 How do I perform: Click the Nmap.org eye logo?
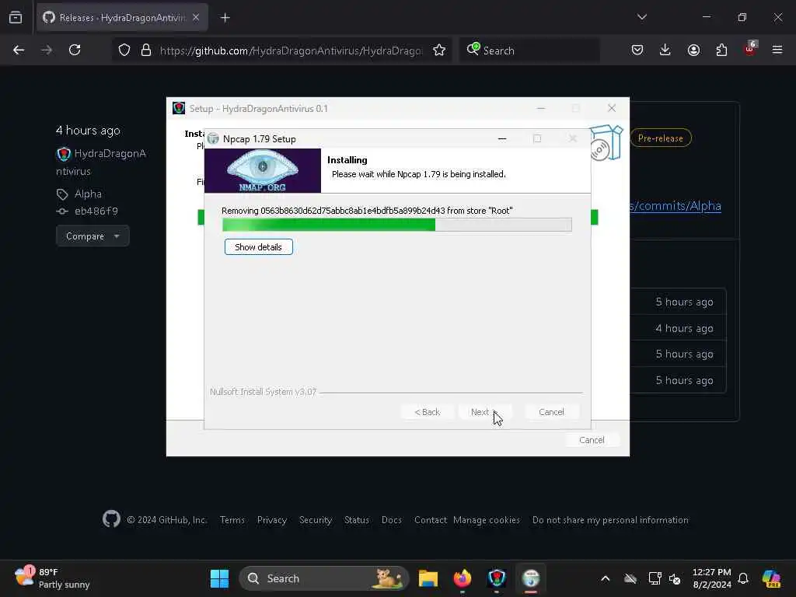263,170
